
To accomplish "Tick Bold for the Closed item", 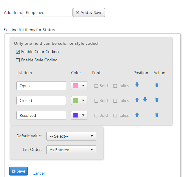I will coord(96,101).
